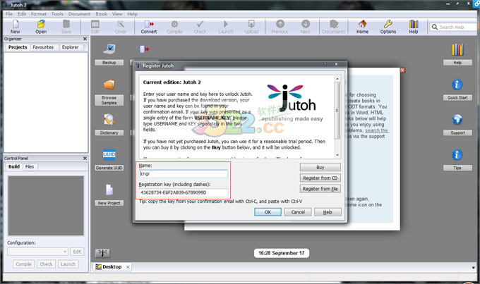480x284 pixels.
Task: Click the 'search the' link in welcome page
Action: coord(376,130)
